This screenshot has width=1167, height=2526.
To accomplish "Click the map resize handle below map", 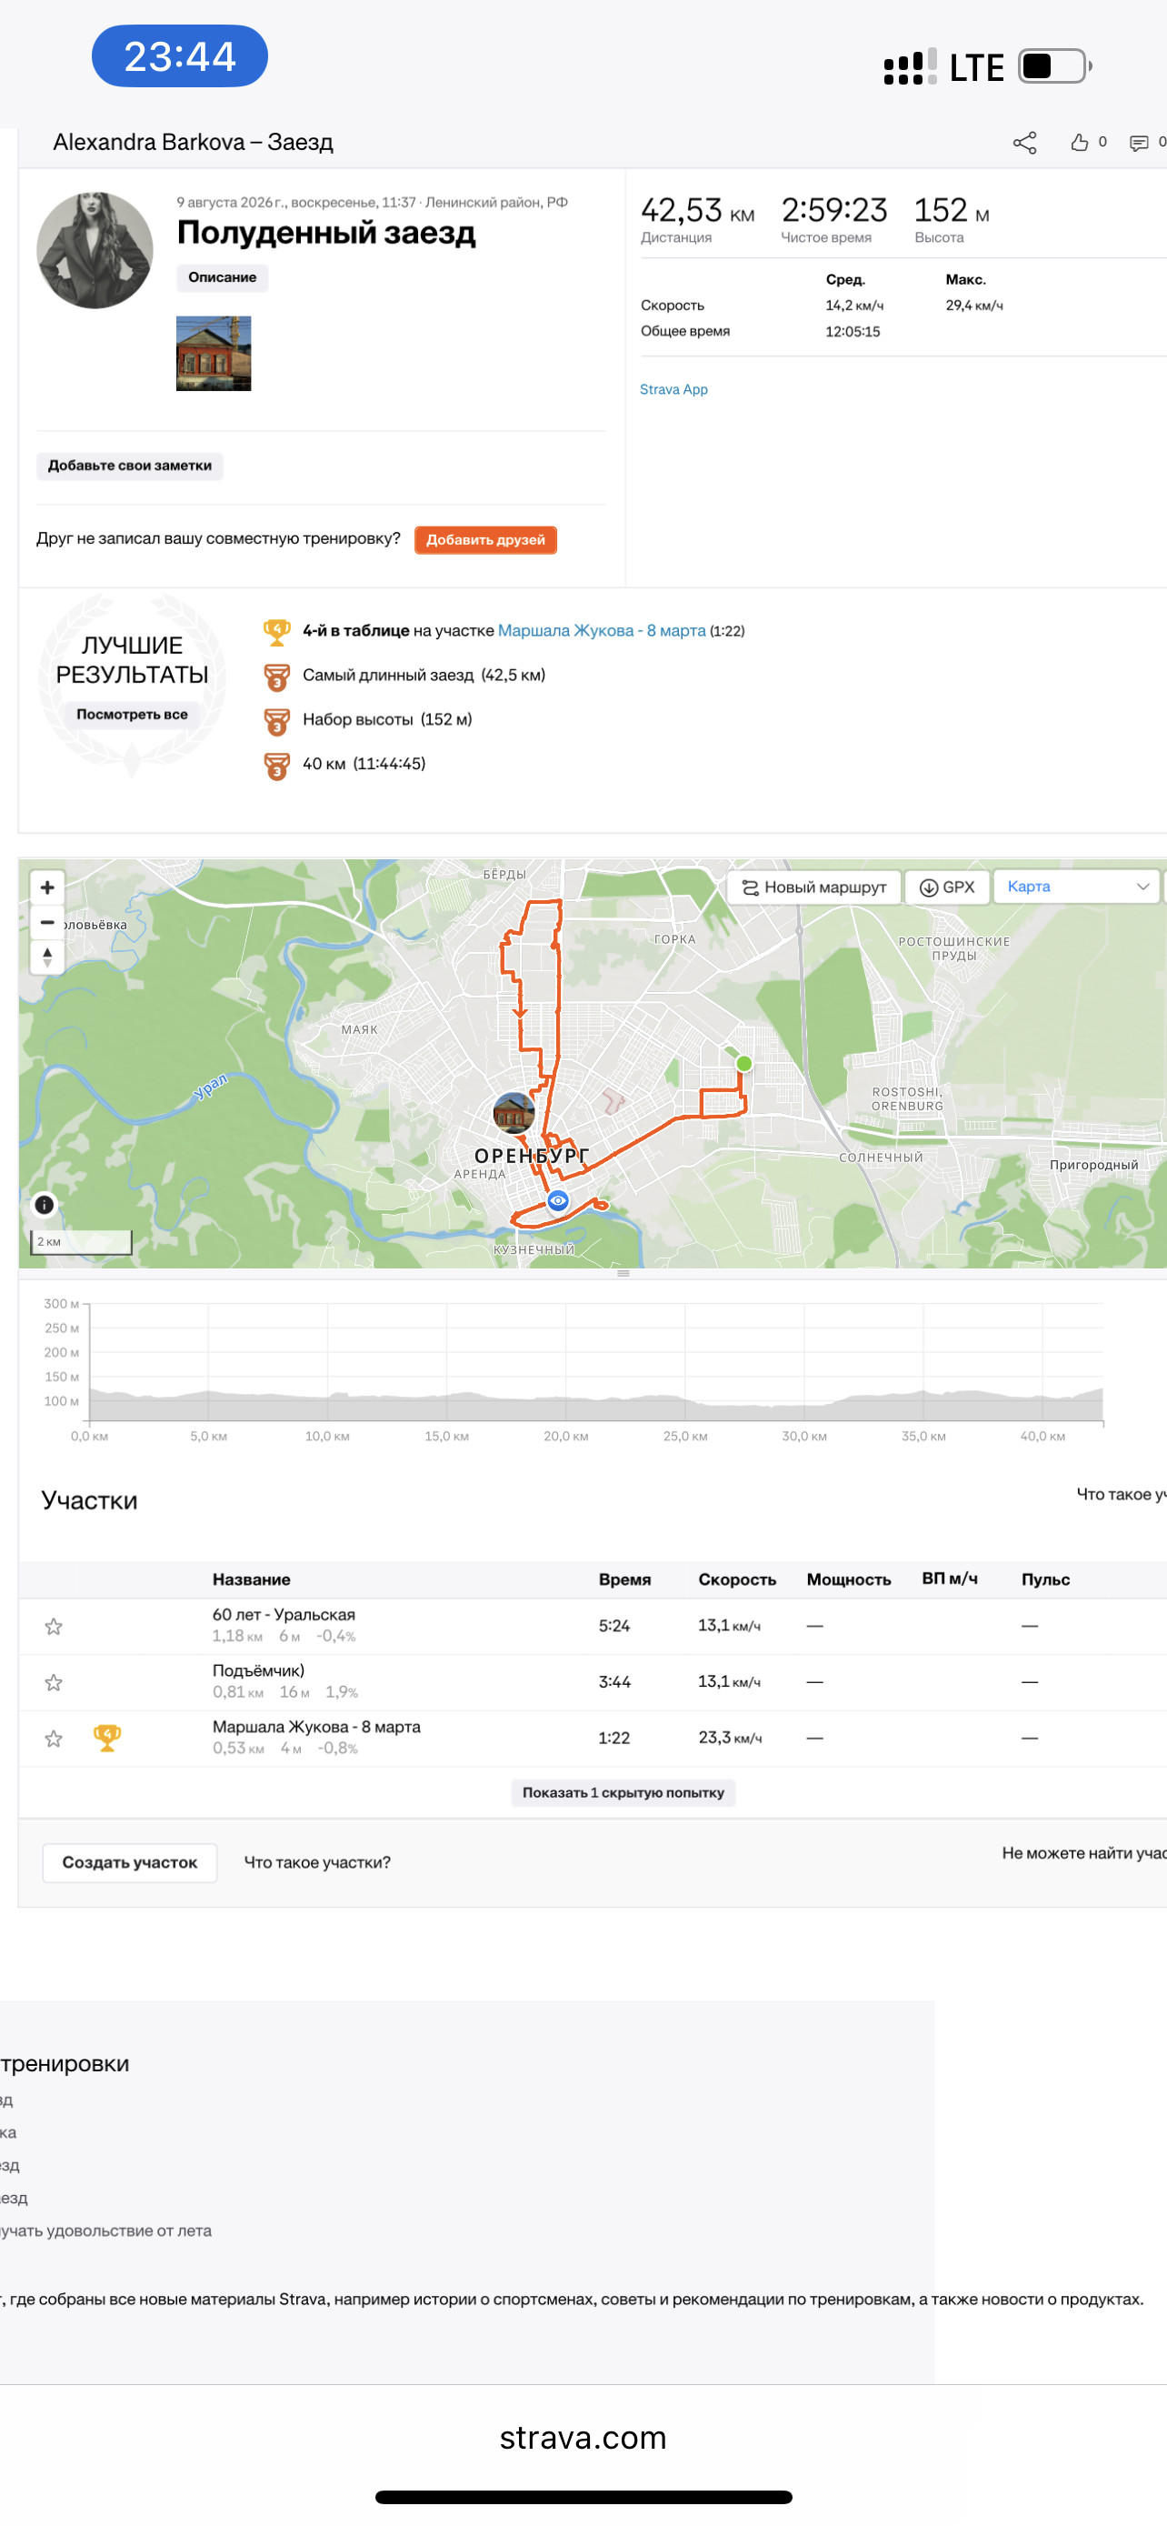I will point(623,1273).
